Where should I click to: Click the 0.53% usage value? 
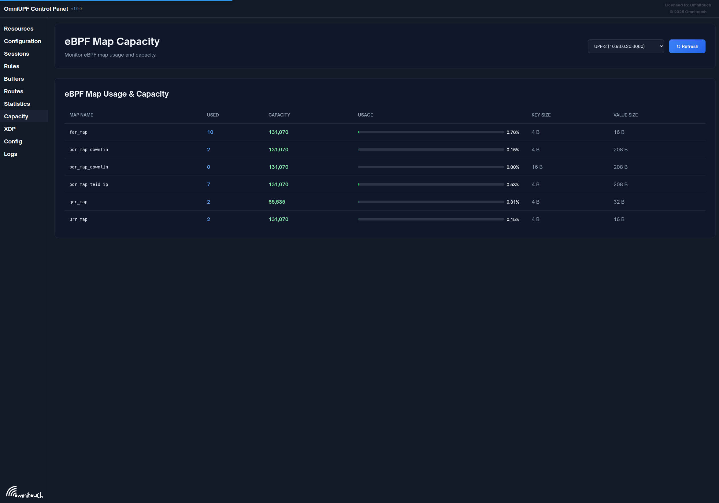pyautogui.click(x=513, y=185)
